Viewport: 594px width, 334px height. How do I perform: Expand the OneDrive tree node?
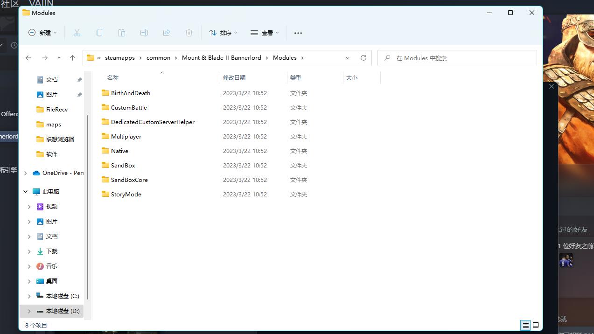[25, 173]
